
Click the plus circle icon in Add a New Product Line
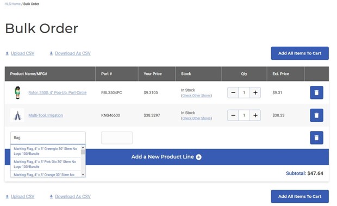click(199, 157)
